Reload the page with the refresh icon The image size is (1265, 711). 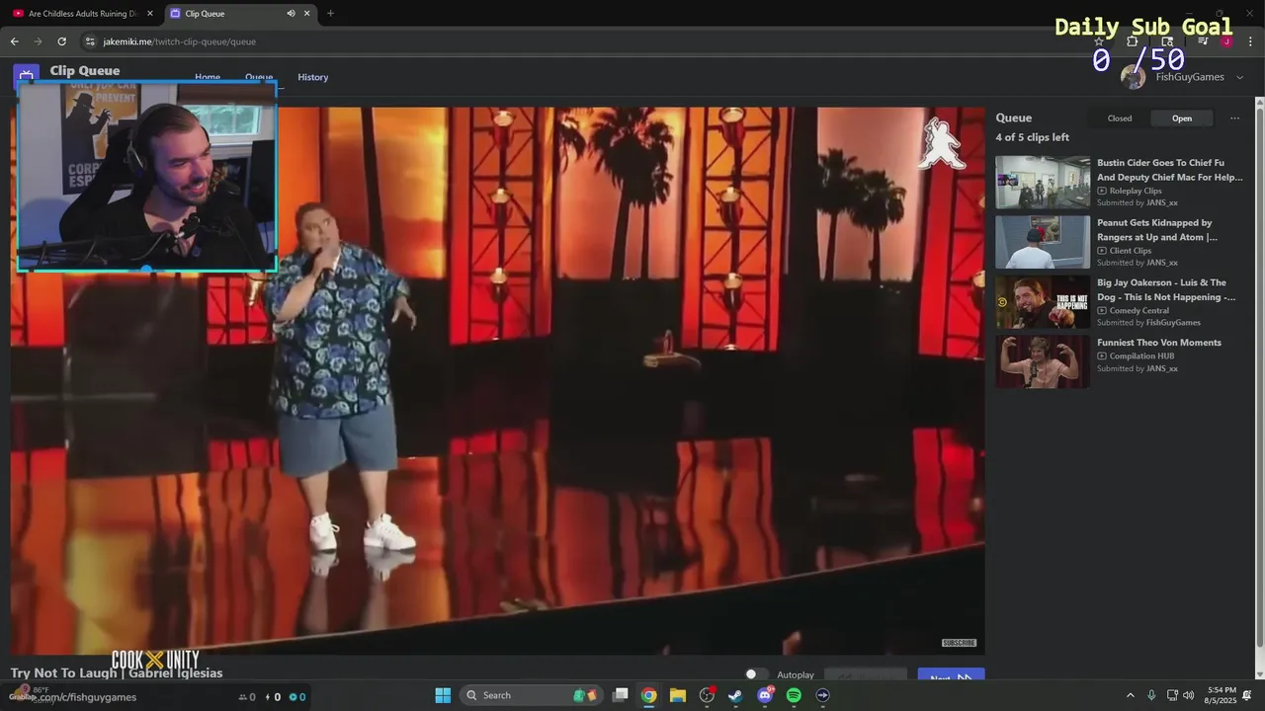pos(61,41)
